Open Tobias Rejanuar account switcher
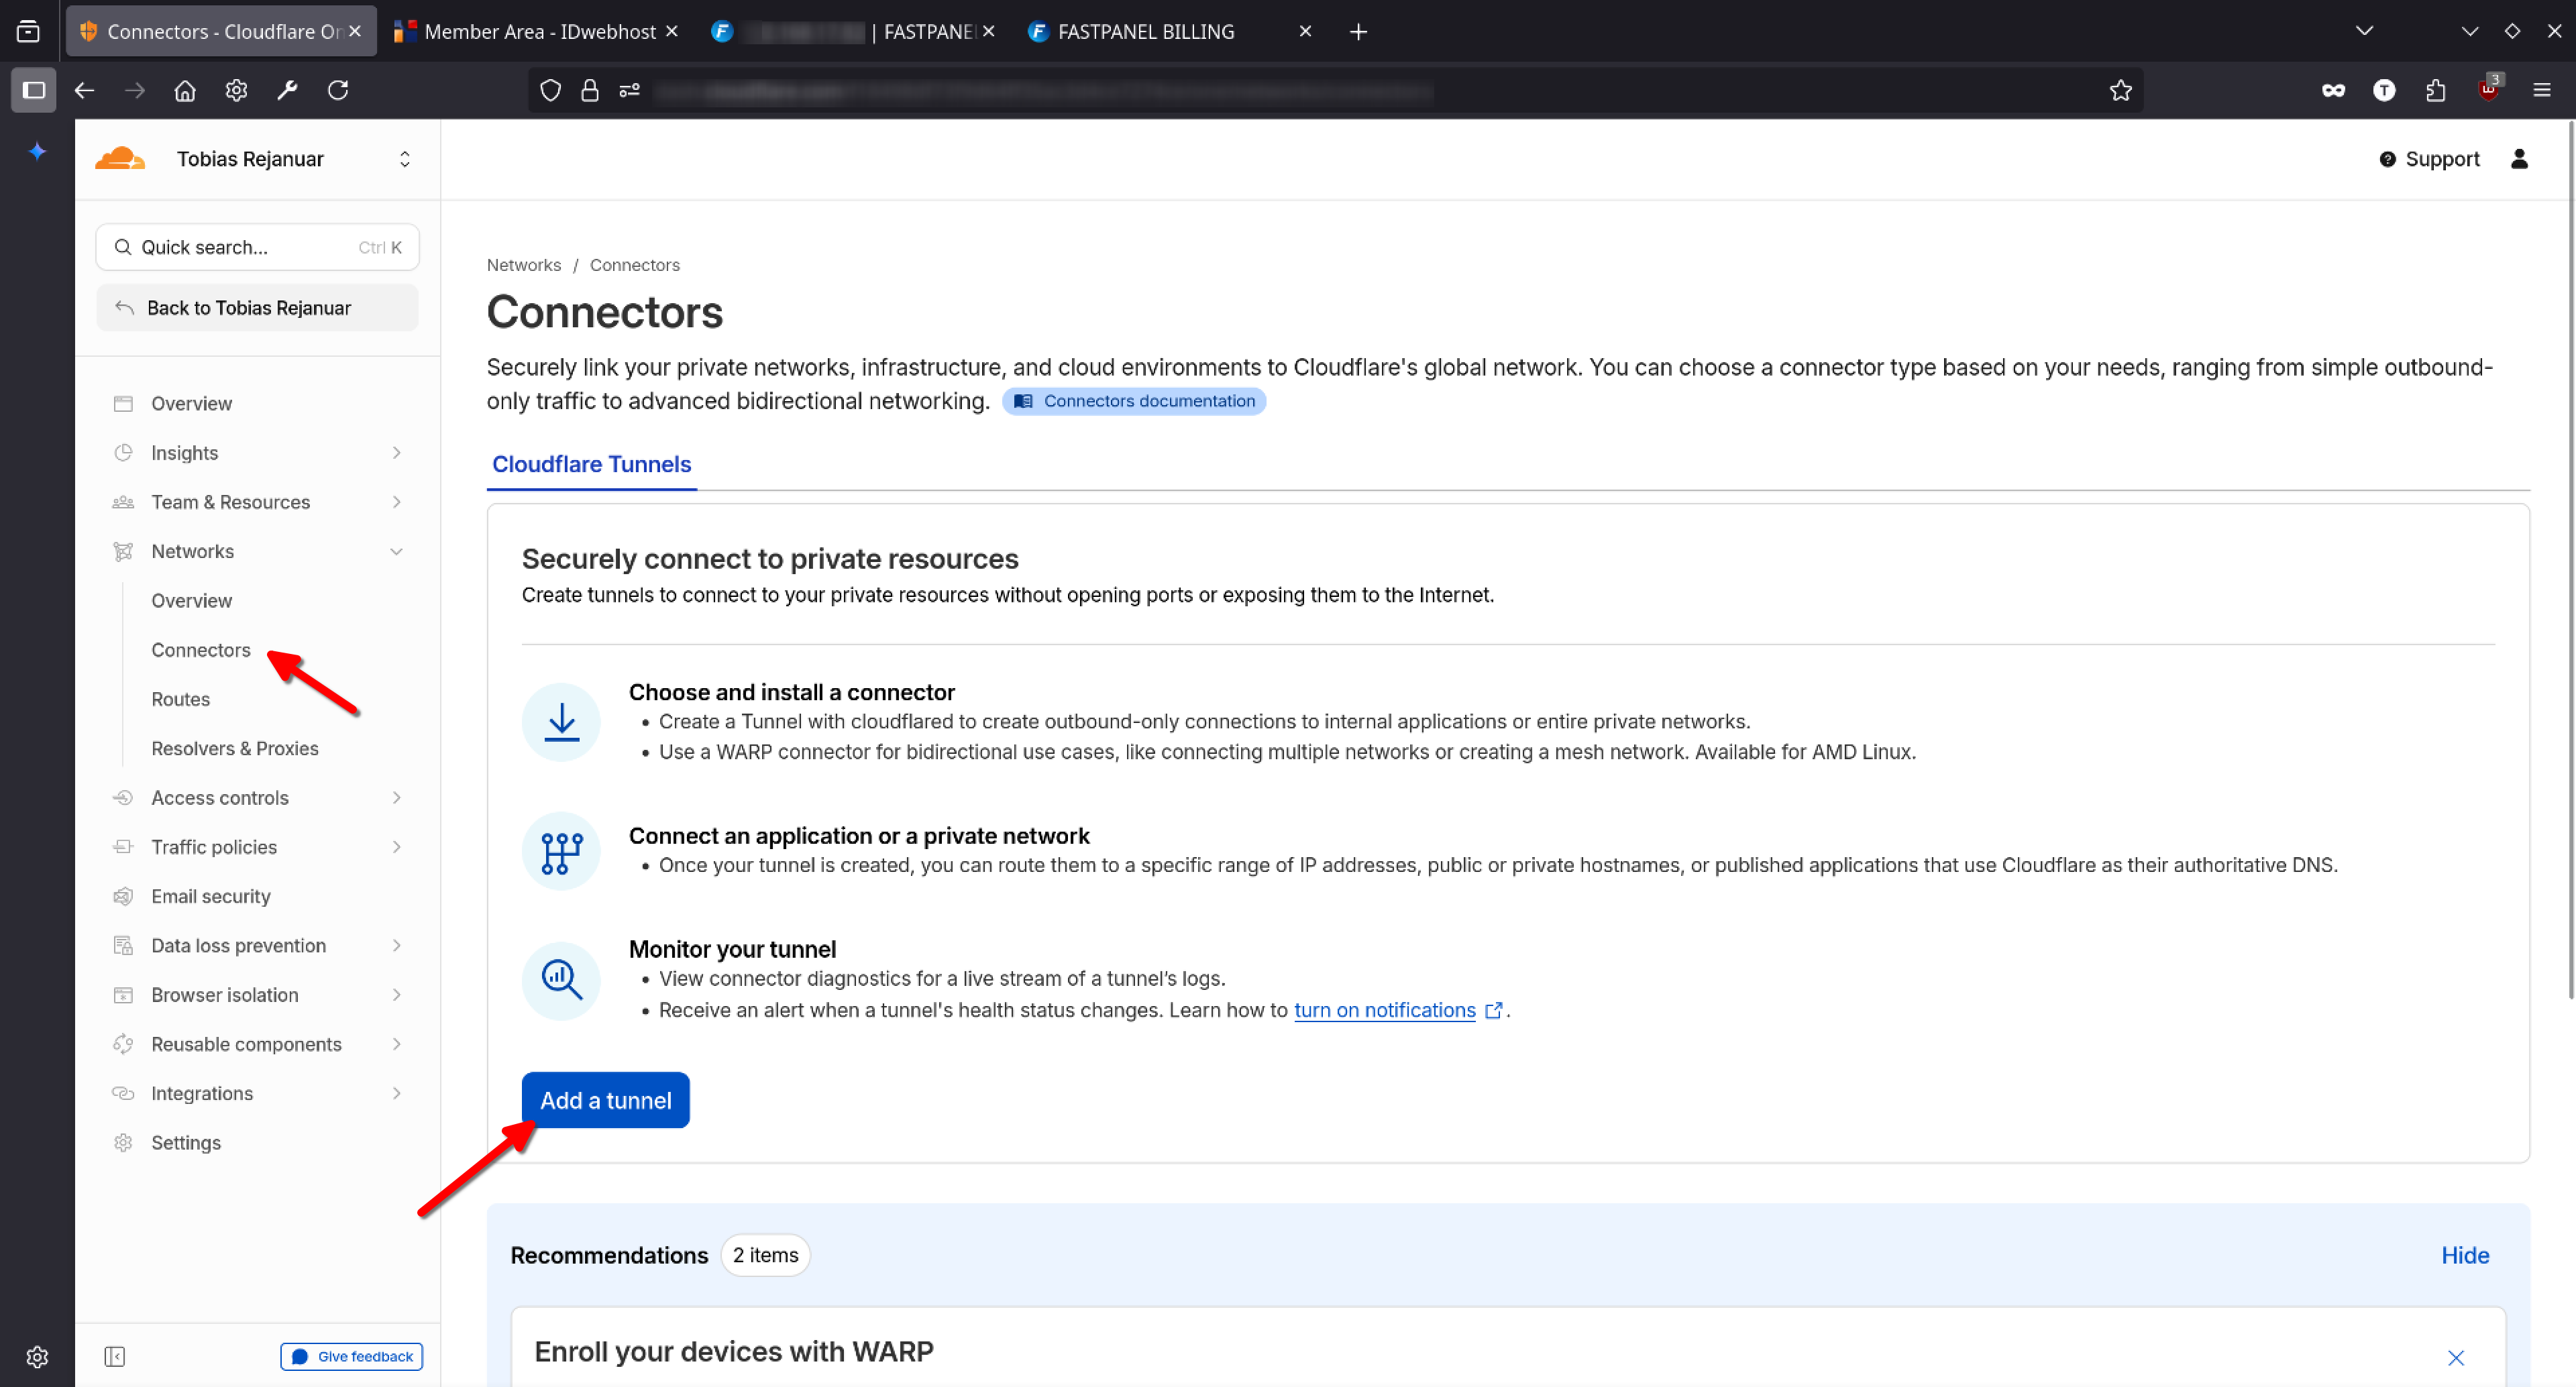The image size is (2576, 1387). 404,159
